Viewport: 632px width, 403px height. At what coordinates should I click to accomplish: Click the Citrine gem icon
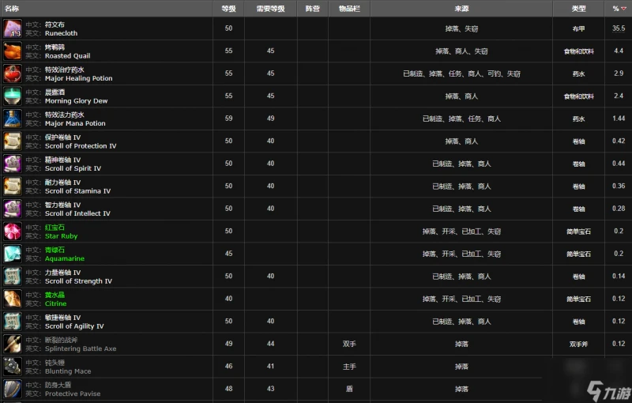pyautogui.click(x=13, y=299)
